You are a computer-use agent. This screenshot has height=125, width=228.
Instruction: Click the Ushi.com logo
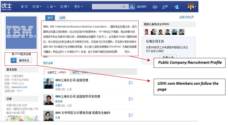pos(6,7)
